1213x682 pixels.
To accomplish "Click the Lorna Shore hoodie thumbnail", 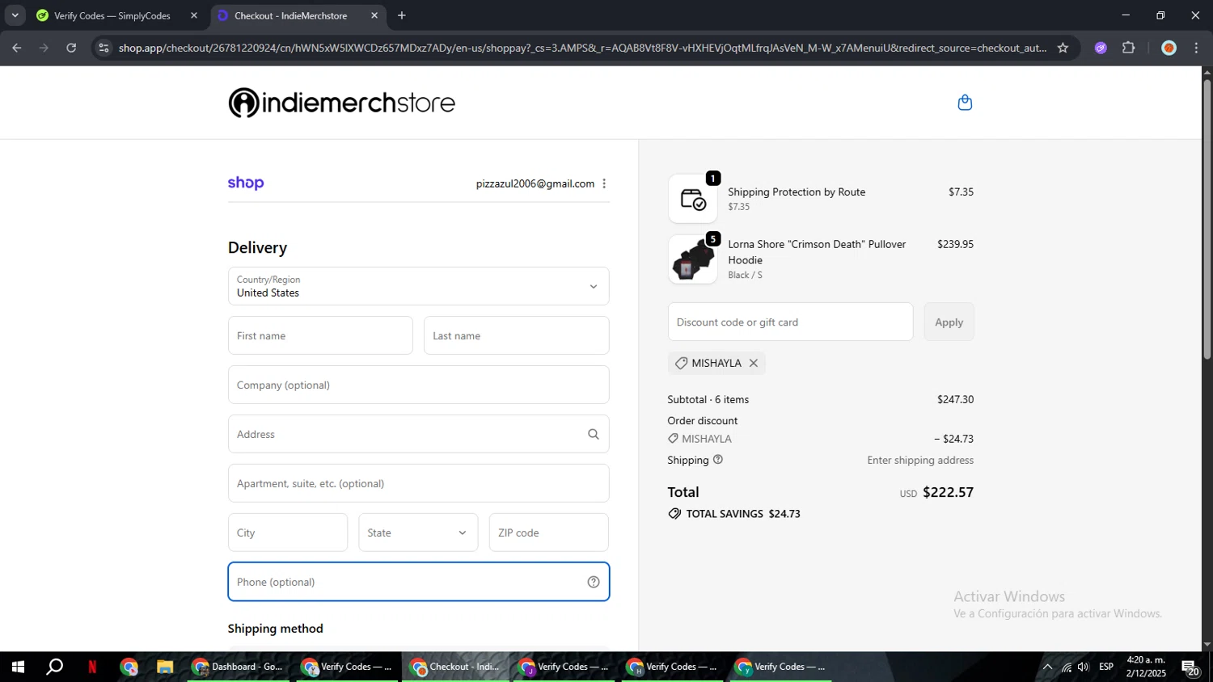I will (692, 259).
